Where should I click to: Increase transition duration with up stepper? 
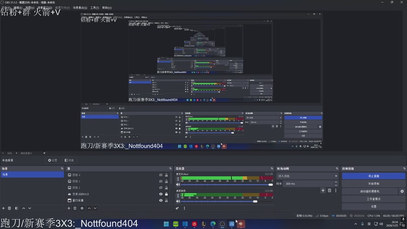tap(336, 182)
